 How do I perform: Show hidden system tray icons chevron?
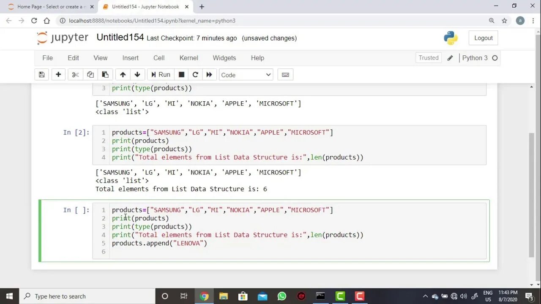point(425,296)
